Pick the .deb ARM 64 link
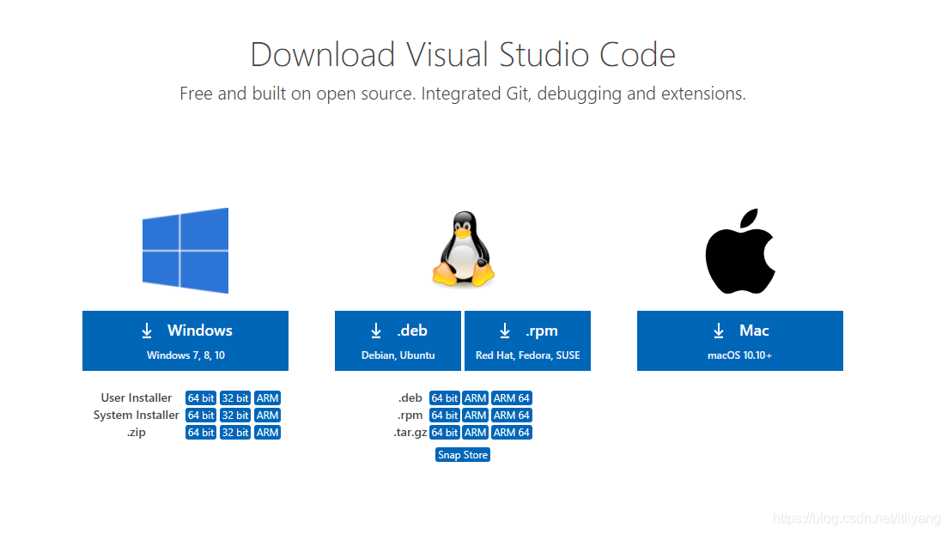The image size is (948, 534). click(x=512, y=398)
